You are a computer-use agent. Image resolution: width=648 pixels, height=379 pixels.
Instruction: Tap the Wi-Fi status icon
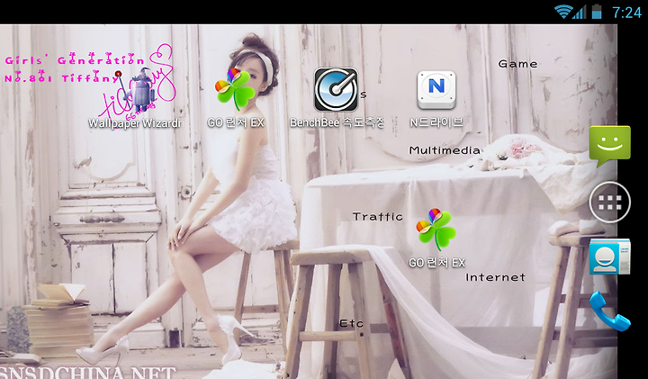[562, 12]
